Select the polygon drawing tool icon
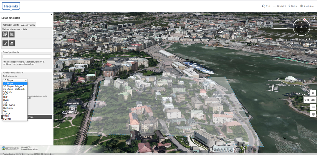Viewport: 317px width, 155px height. pyautogui.click(x=5, y=35)
